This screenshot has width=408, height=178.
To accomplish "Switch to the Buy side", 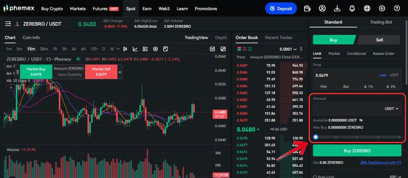I will click(333, 40).
